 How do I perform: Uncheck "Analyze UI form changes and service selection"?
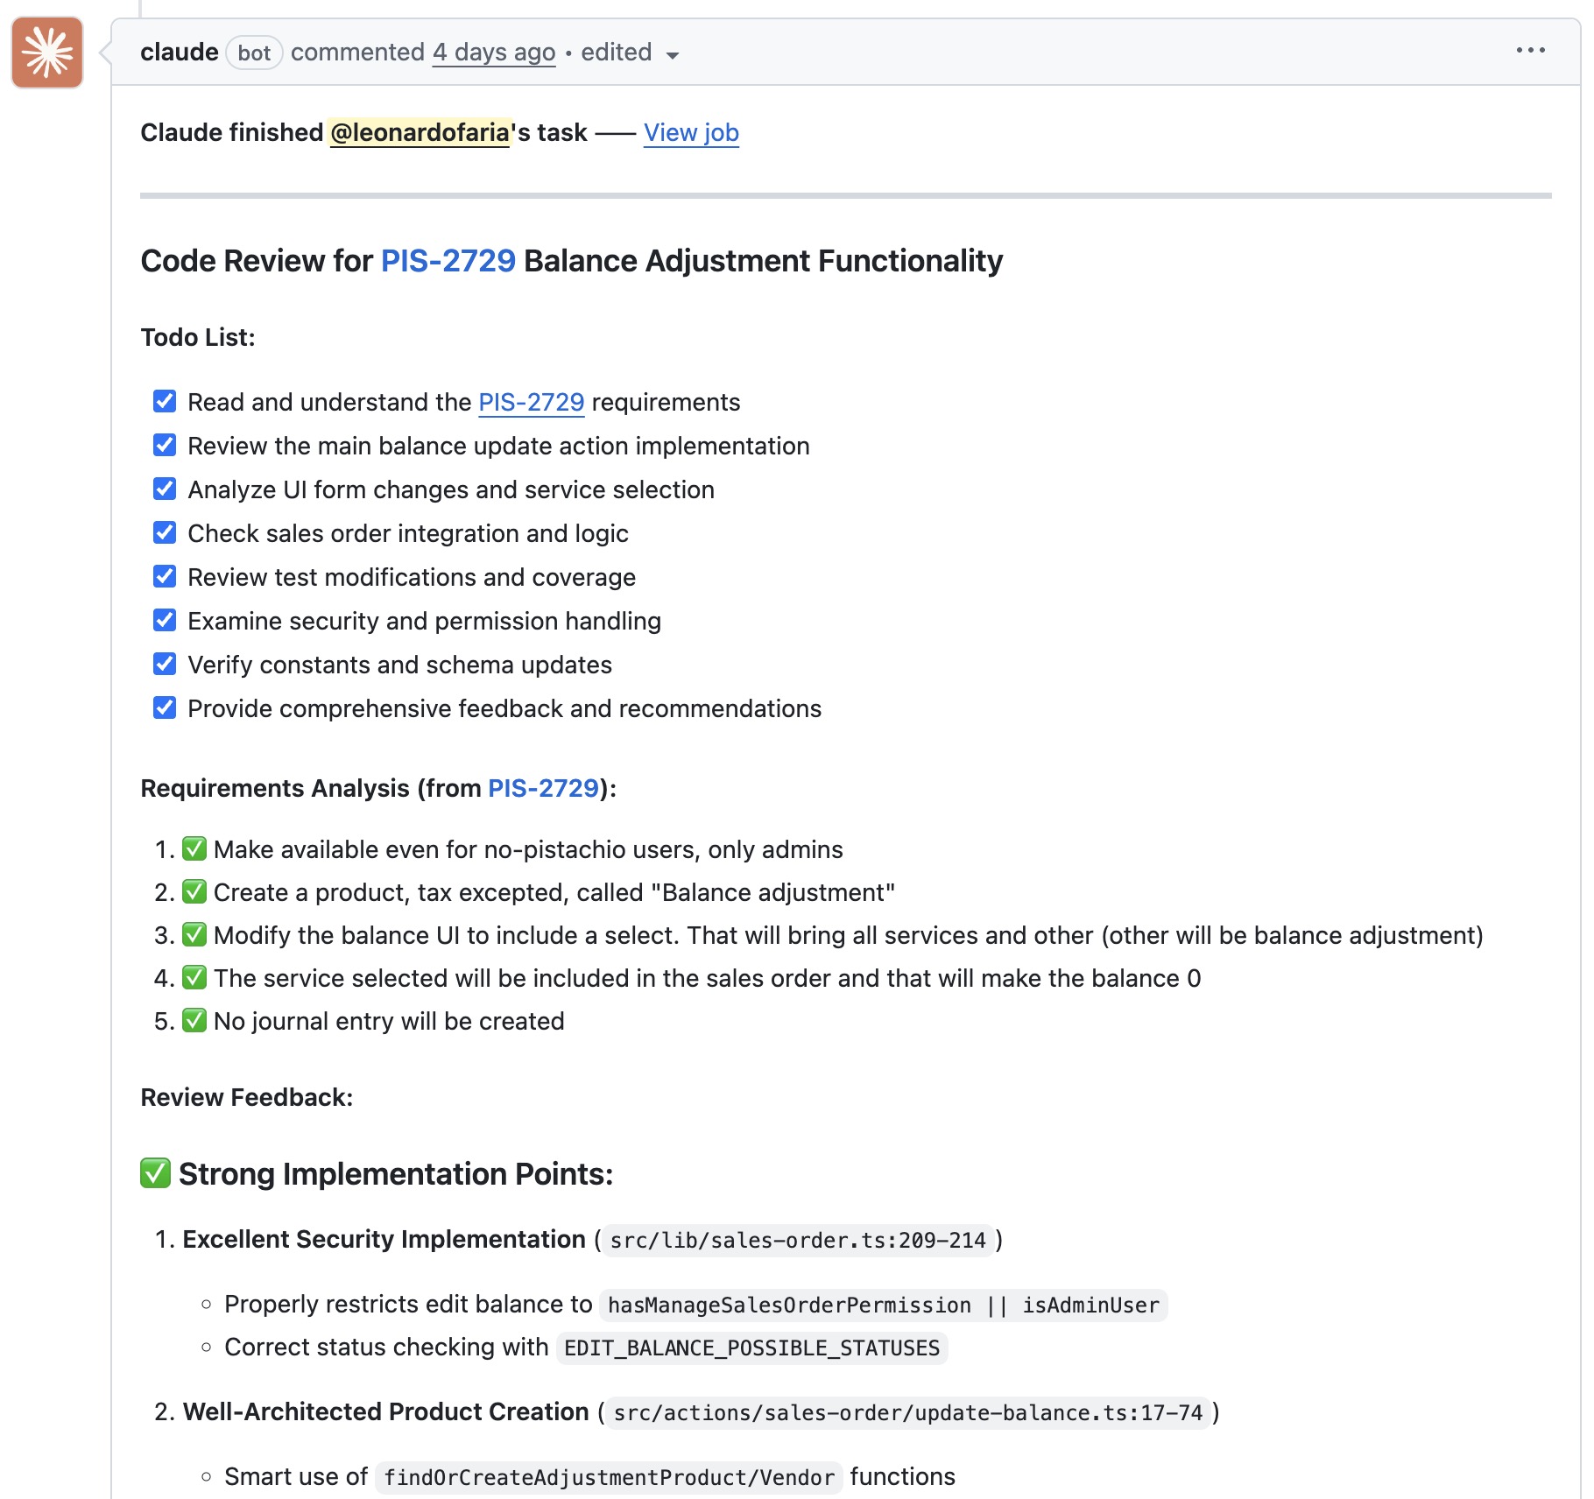point(165,489)
